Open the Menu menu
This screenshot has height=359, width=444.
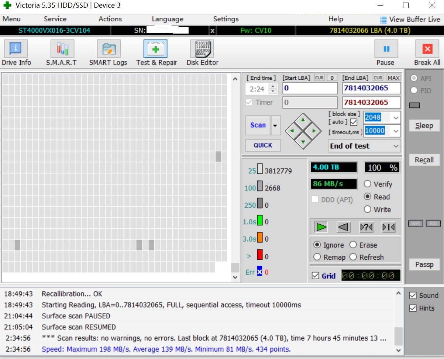click(11, 19)
